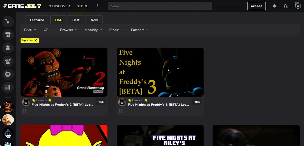Click the Get App button
Image resolution: width=304 pixels, height=146 pixels.
click(x=256, y=6)
